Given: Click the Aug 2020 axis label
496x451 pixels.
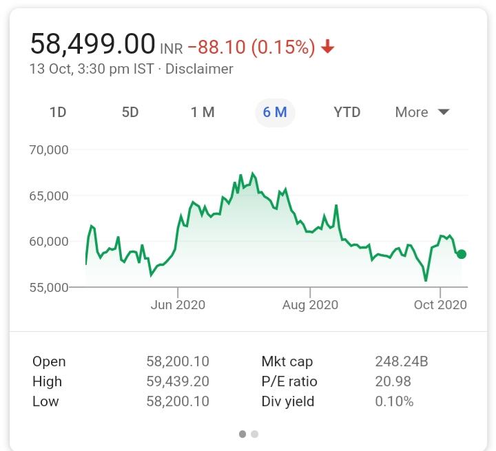Looking at the screenshot, I should (x=311, y=304).
